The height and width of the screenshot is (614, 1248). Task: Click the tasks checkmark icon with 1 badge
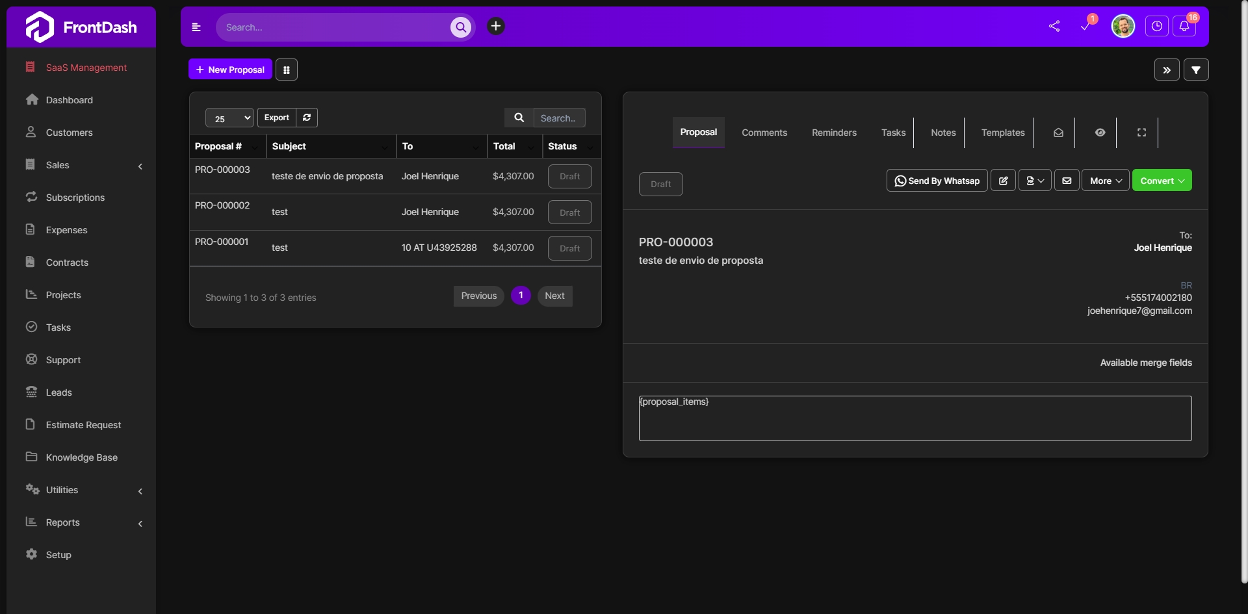point(1085,27)
